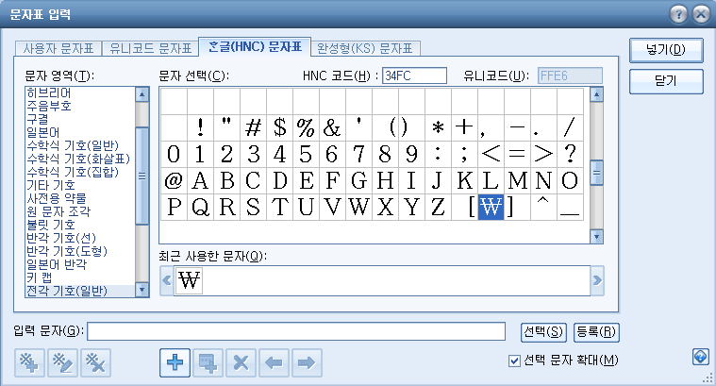This screenshot has height=386, width=716.
Task: Click the 닫기 close button
Action: pos(666,81)
